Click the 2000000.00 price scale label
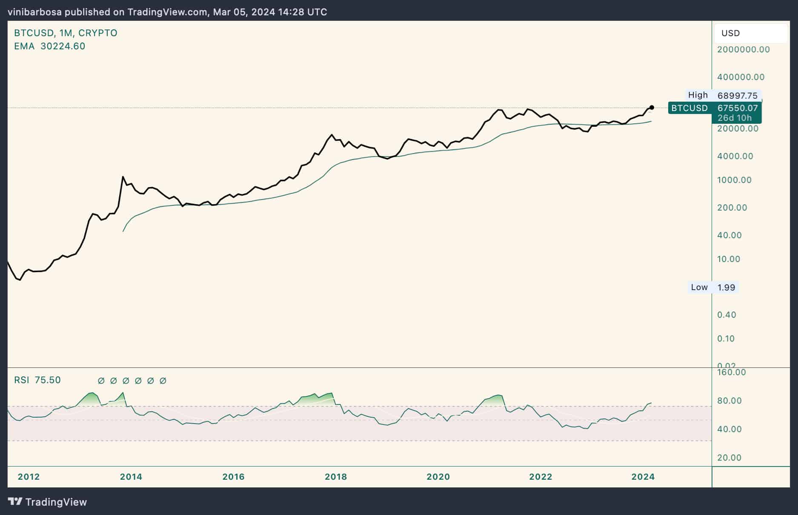 pyautogui.click(x=743, y=50)
